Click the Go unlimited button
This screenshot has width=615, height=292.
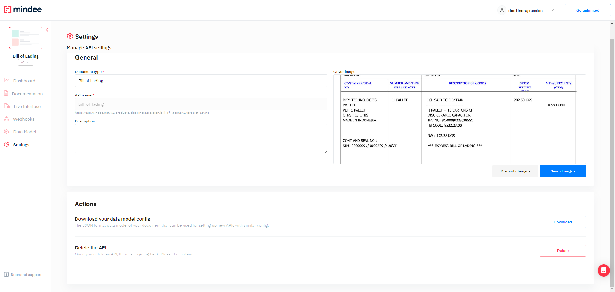point(587,10)
